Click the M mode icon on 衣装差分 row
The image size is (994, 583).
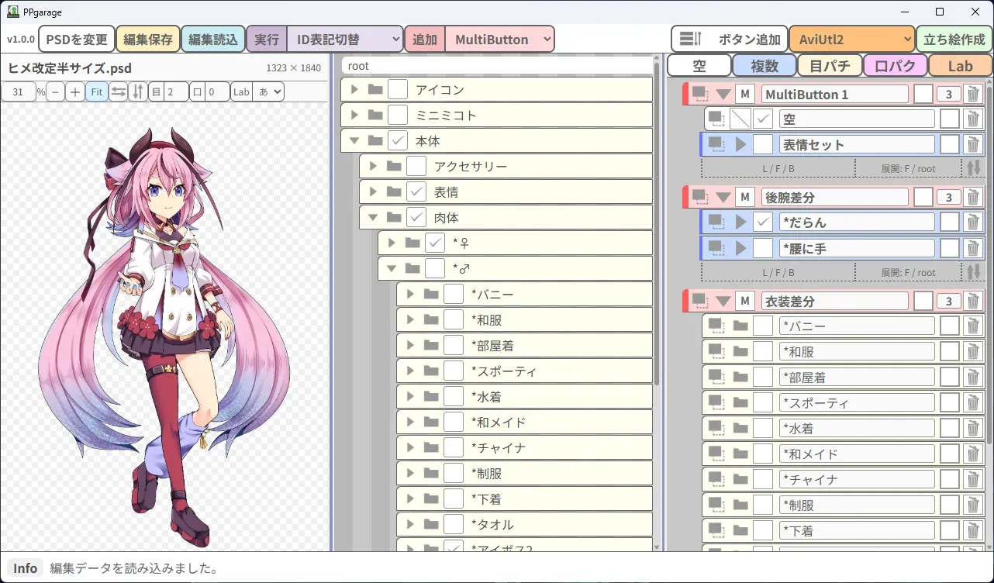point(745,301)
